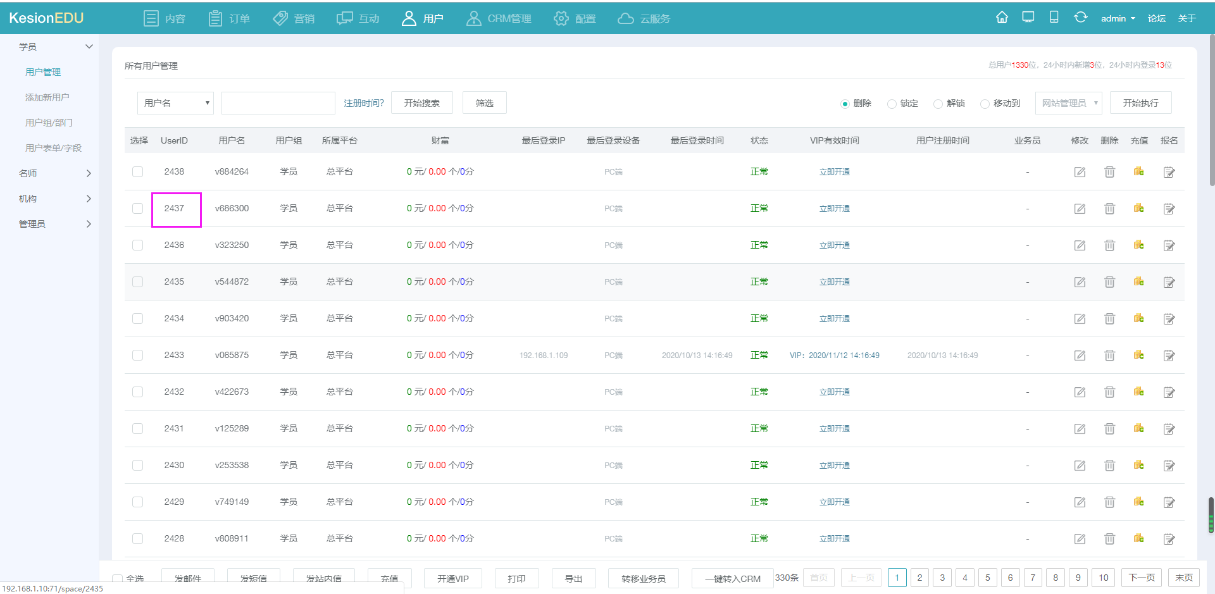
Task: Open the CRM管理 top menu
Action: click(x=499, y=18)
